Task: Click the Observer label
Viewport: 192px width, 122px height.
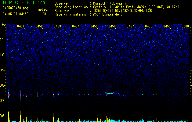Action: click(x=62, y=3)
